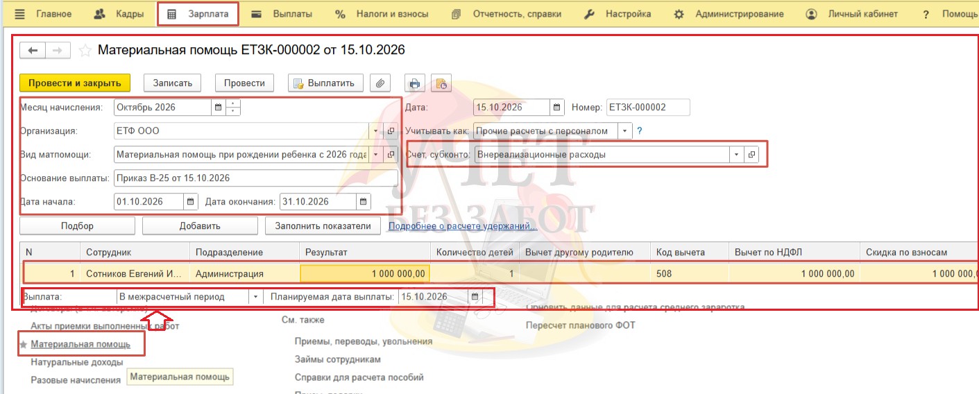Click the Основание выплаты input field

click(256, 178)
